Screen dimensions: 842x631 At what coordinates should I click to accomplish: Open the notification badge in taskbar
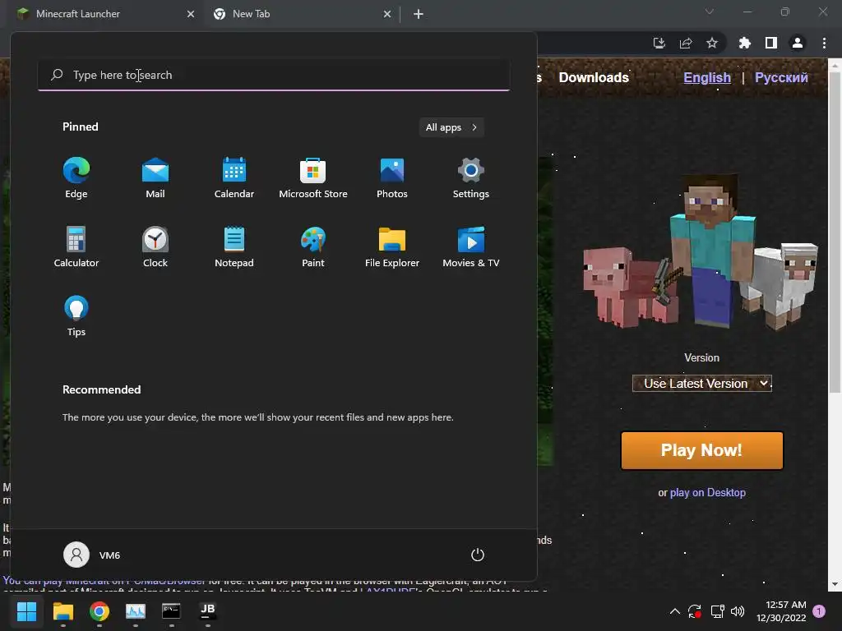[819, 611]
